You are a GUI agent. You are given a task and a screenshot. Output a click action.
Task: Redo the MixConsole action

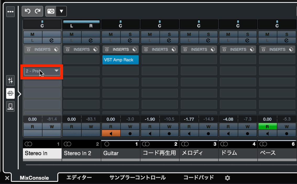[x=37, y=11]
